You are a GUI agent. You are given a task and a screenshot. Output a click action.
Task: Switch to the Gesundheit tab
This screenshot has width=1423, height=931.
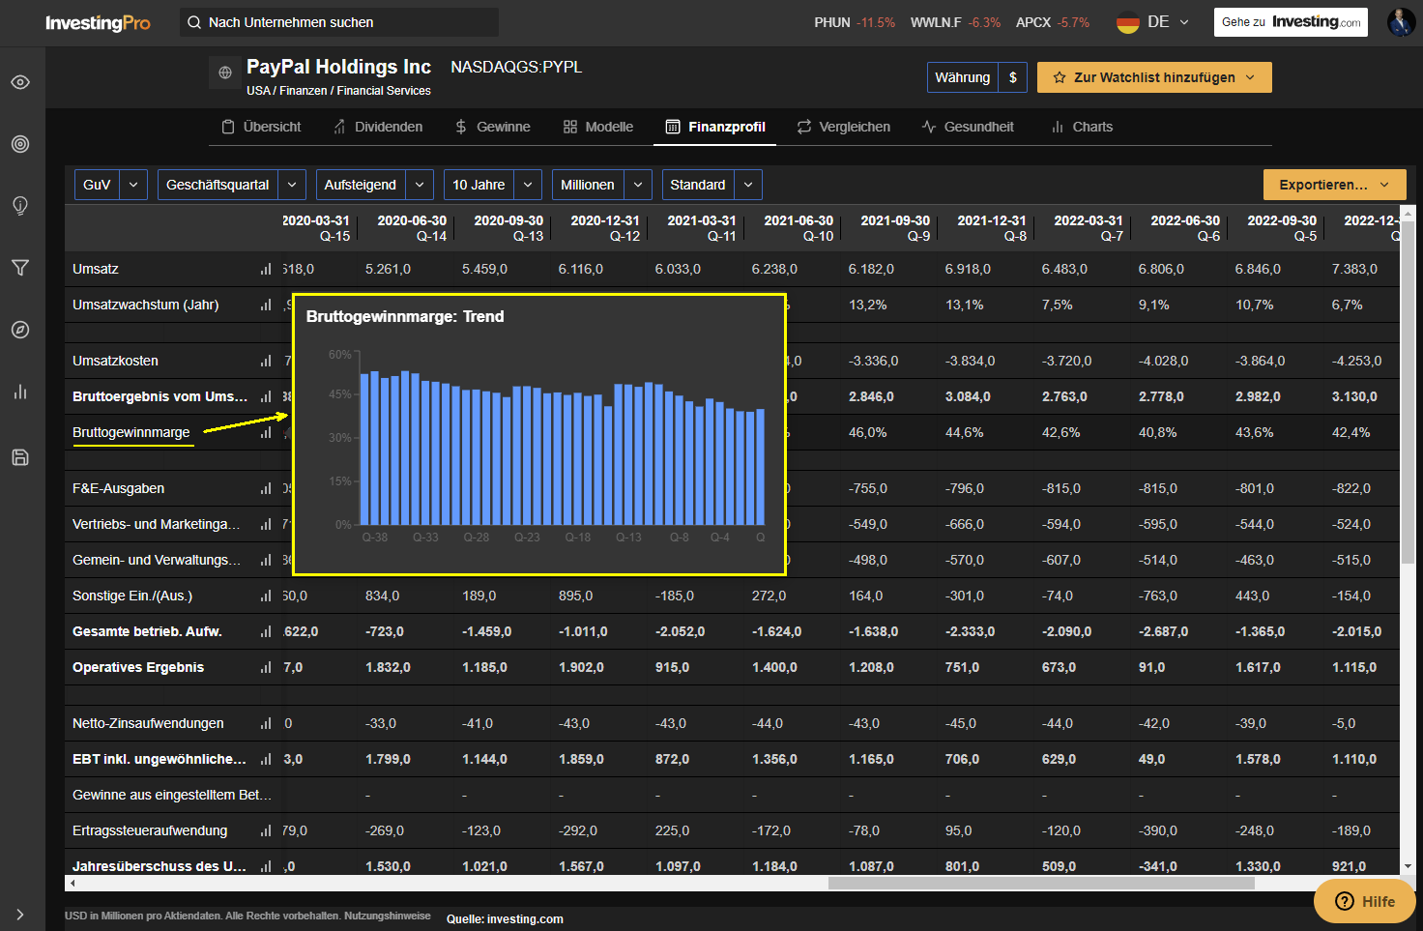pos(968,127)
